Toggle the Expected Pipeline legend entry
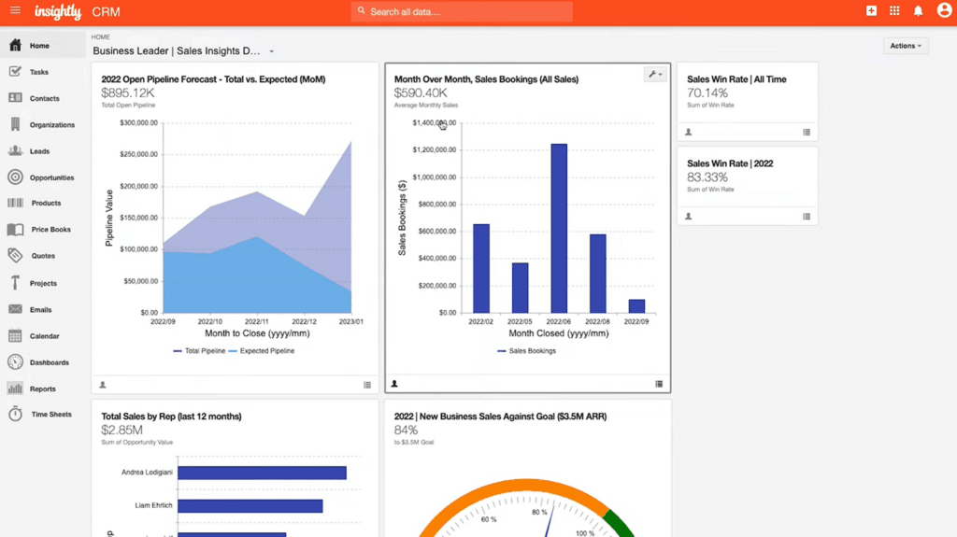957x537 pixels. (x=262, y=351)
